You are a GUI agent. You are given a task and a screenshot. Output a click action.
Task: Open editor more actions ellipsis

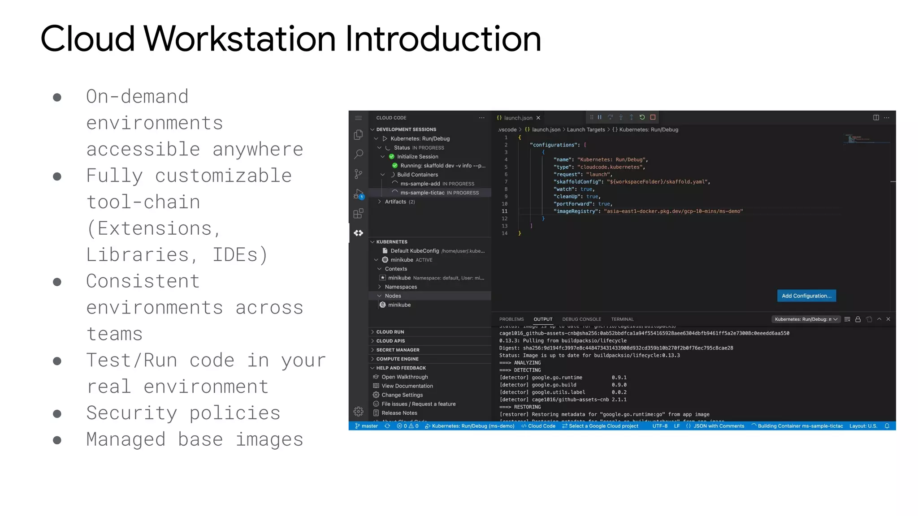point(887,117)
